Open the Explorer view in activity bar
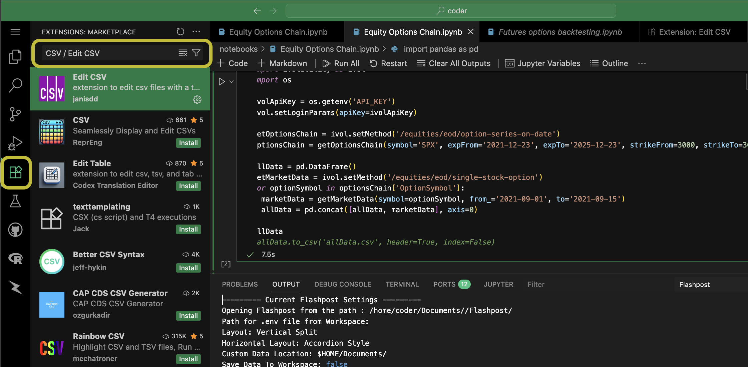This screenshot has height=367, width=748. click(x=15, y=57)
